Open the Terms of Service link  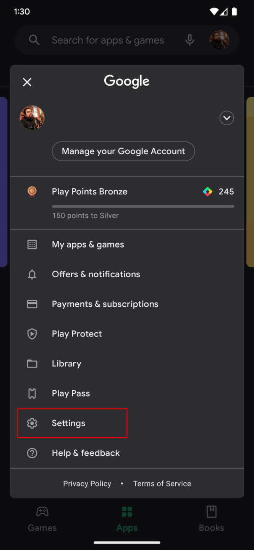(162, 484)
